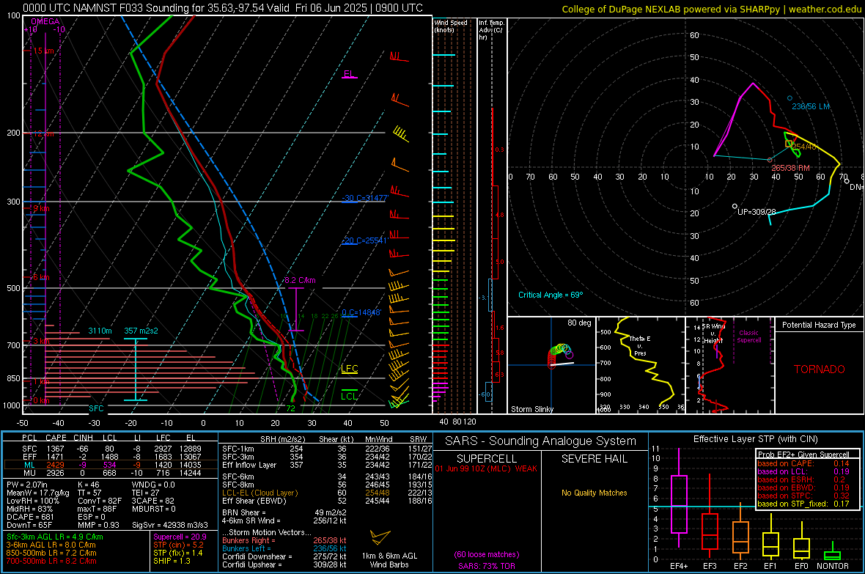Click the PW = 2.07in value
Viewport: 865px width, 574px height.
(x=27, y=485)
